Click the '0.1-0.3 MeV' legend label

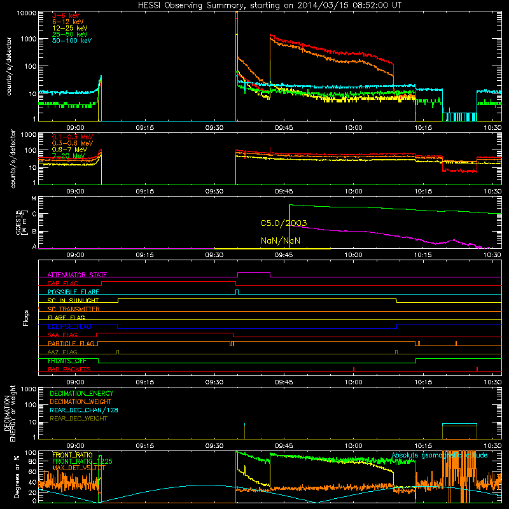coord(73,137)
